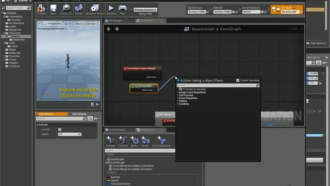
Task: Click Mesh mode button
Action: click(x=225, y=10)
